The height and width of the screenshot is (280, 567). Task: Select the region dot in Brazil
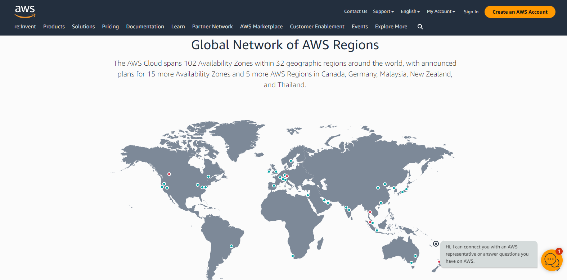tap(231, 246)
